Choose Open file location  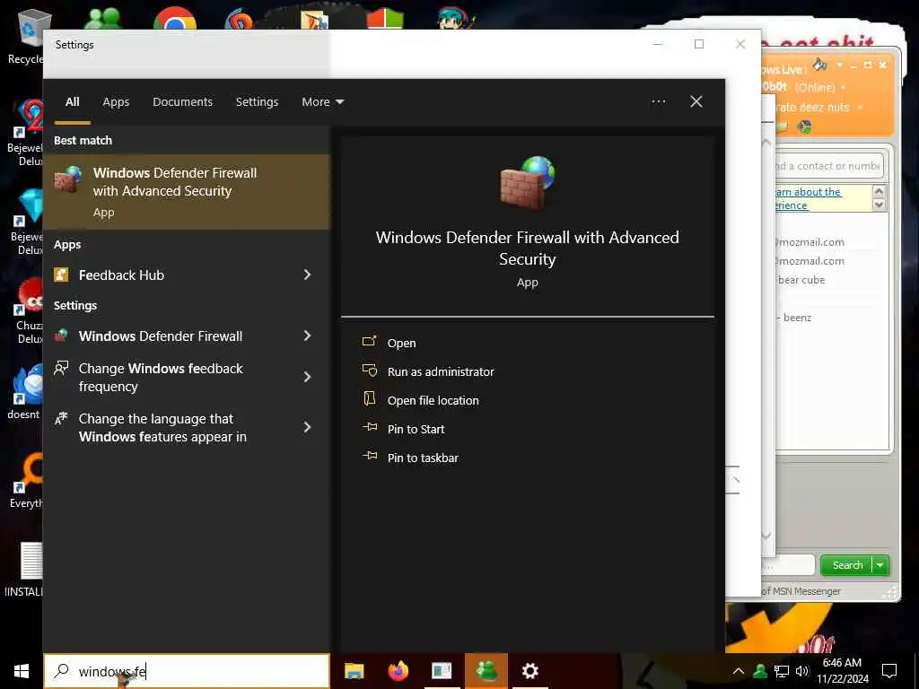tap(433, 401)
